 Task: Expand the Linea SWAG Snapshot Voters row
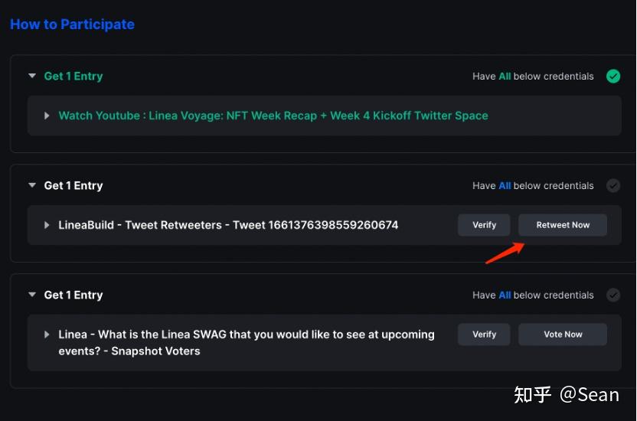click(47, 335)
